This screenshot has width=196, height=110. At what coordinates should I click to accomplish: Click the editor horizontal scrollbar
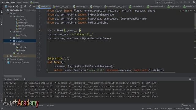[x=111, y=73]
